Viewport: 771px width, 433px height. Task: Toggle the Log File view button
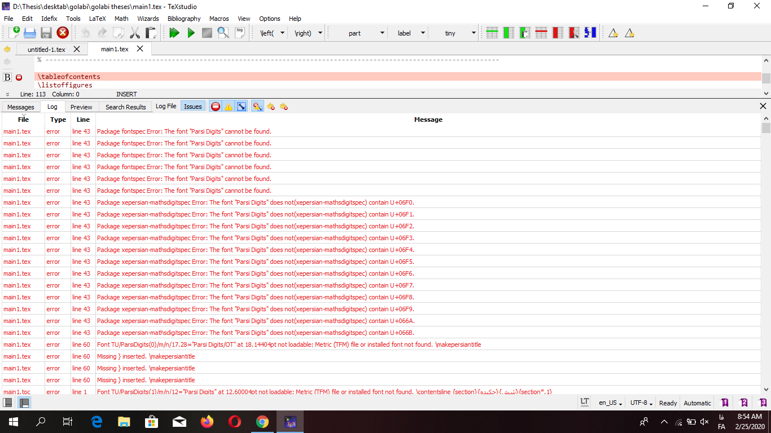click(x=166, y=106)
